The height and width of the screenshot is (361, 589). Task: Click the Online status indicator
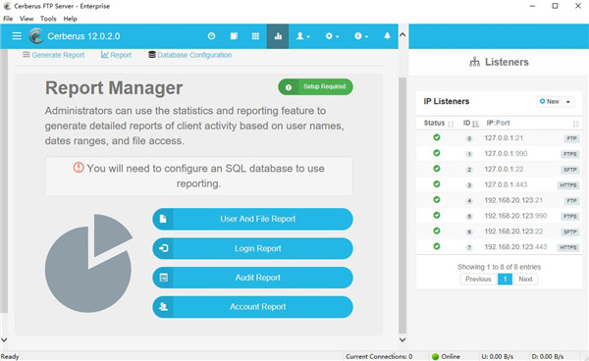tap(446, 356)
